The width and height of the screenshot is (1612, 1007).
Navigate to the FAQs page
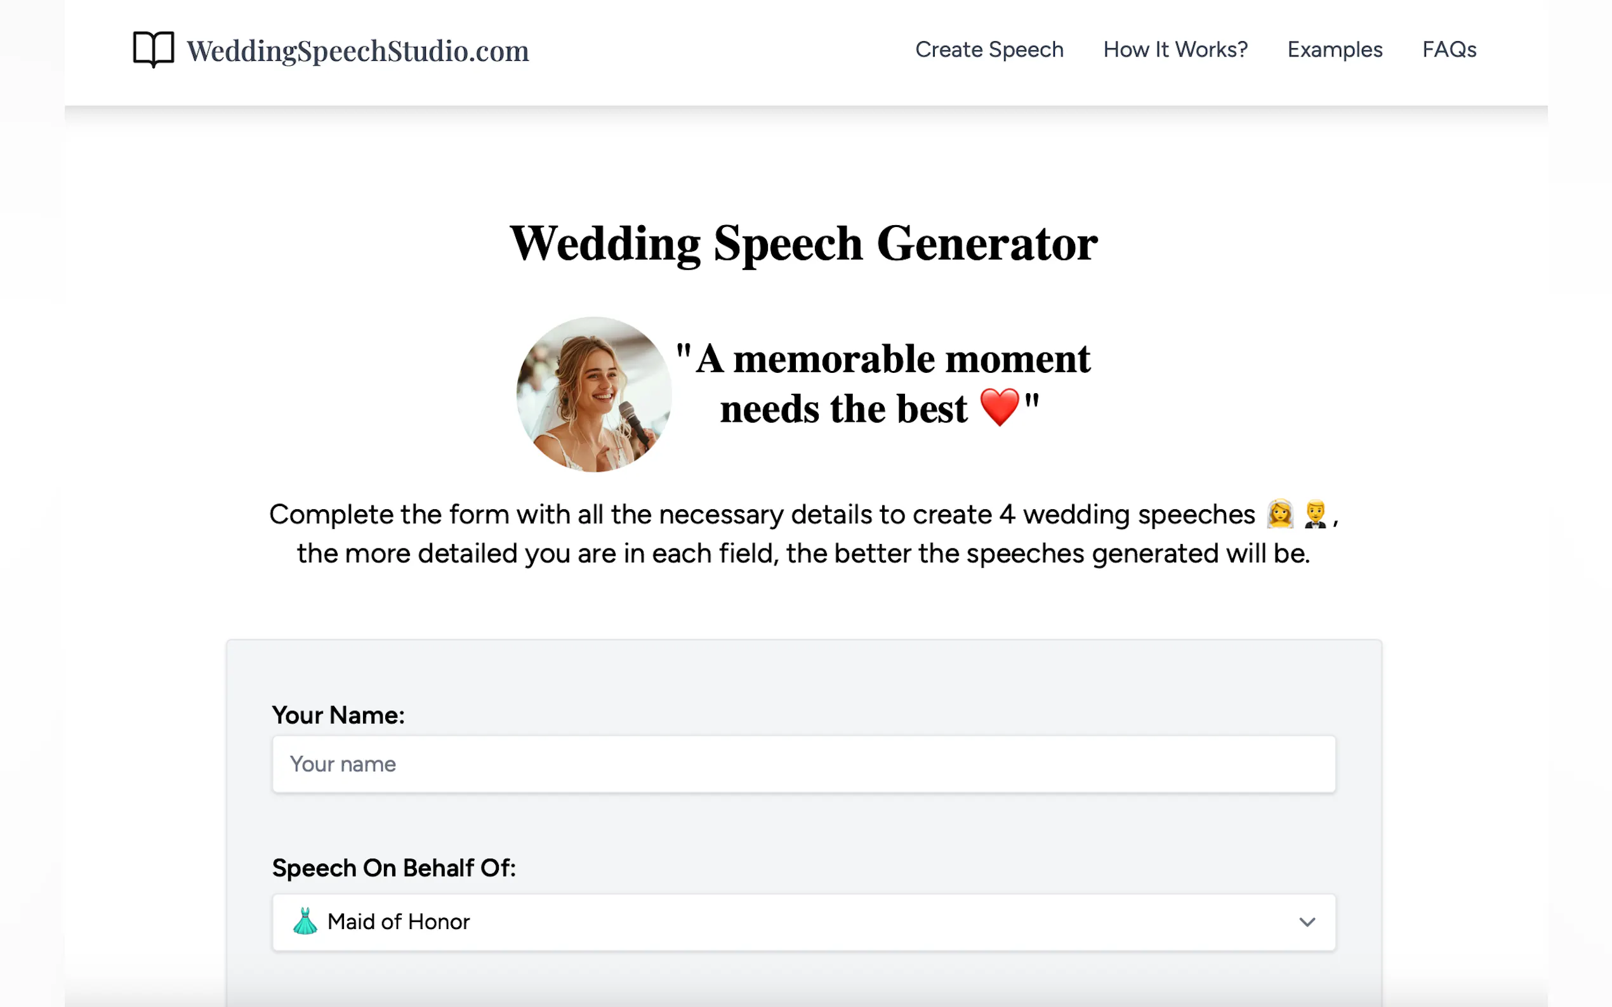pyautogui.click(x=1449, y=50)
